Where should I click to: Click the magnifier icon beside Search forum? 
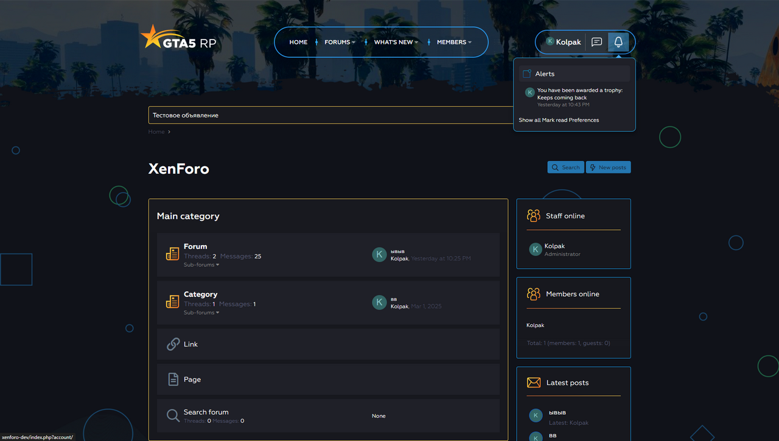click(x=173, y=415)
